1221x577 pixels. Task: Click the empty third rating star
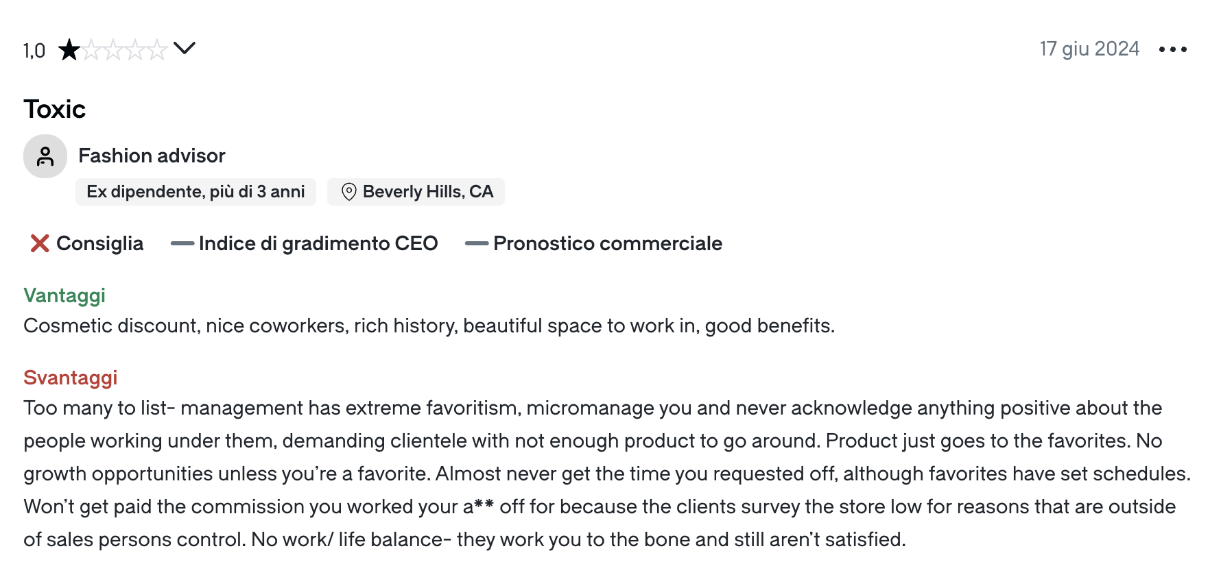coord(113,50)
